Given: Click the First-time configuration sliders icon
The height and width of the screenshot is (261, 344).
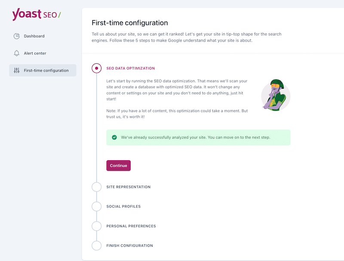Looking at the screenshot, I should 17,71.
